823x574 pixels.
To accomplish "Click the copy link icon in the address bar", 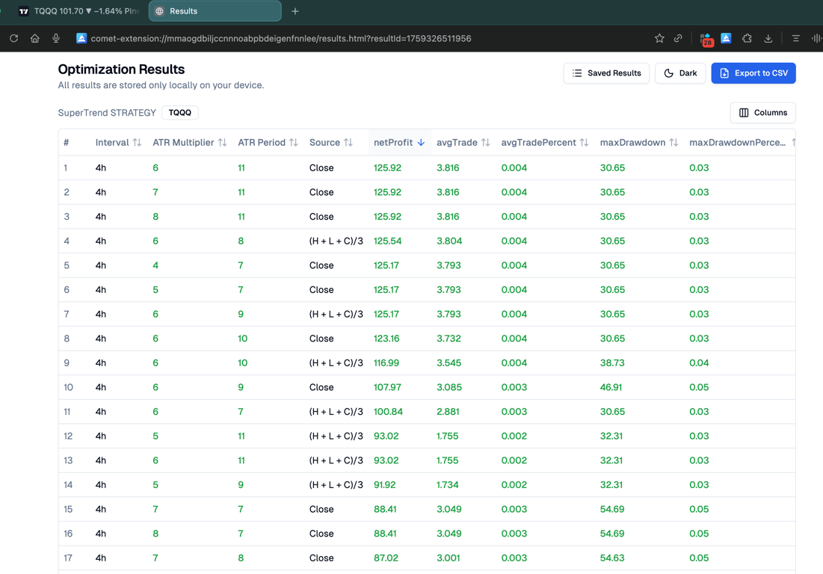I will [x=678, y=38].
